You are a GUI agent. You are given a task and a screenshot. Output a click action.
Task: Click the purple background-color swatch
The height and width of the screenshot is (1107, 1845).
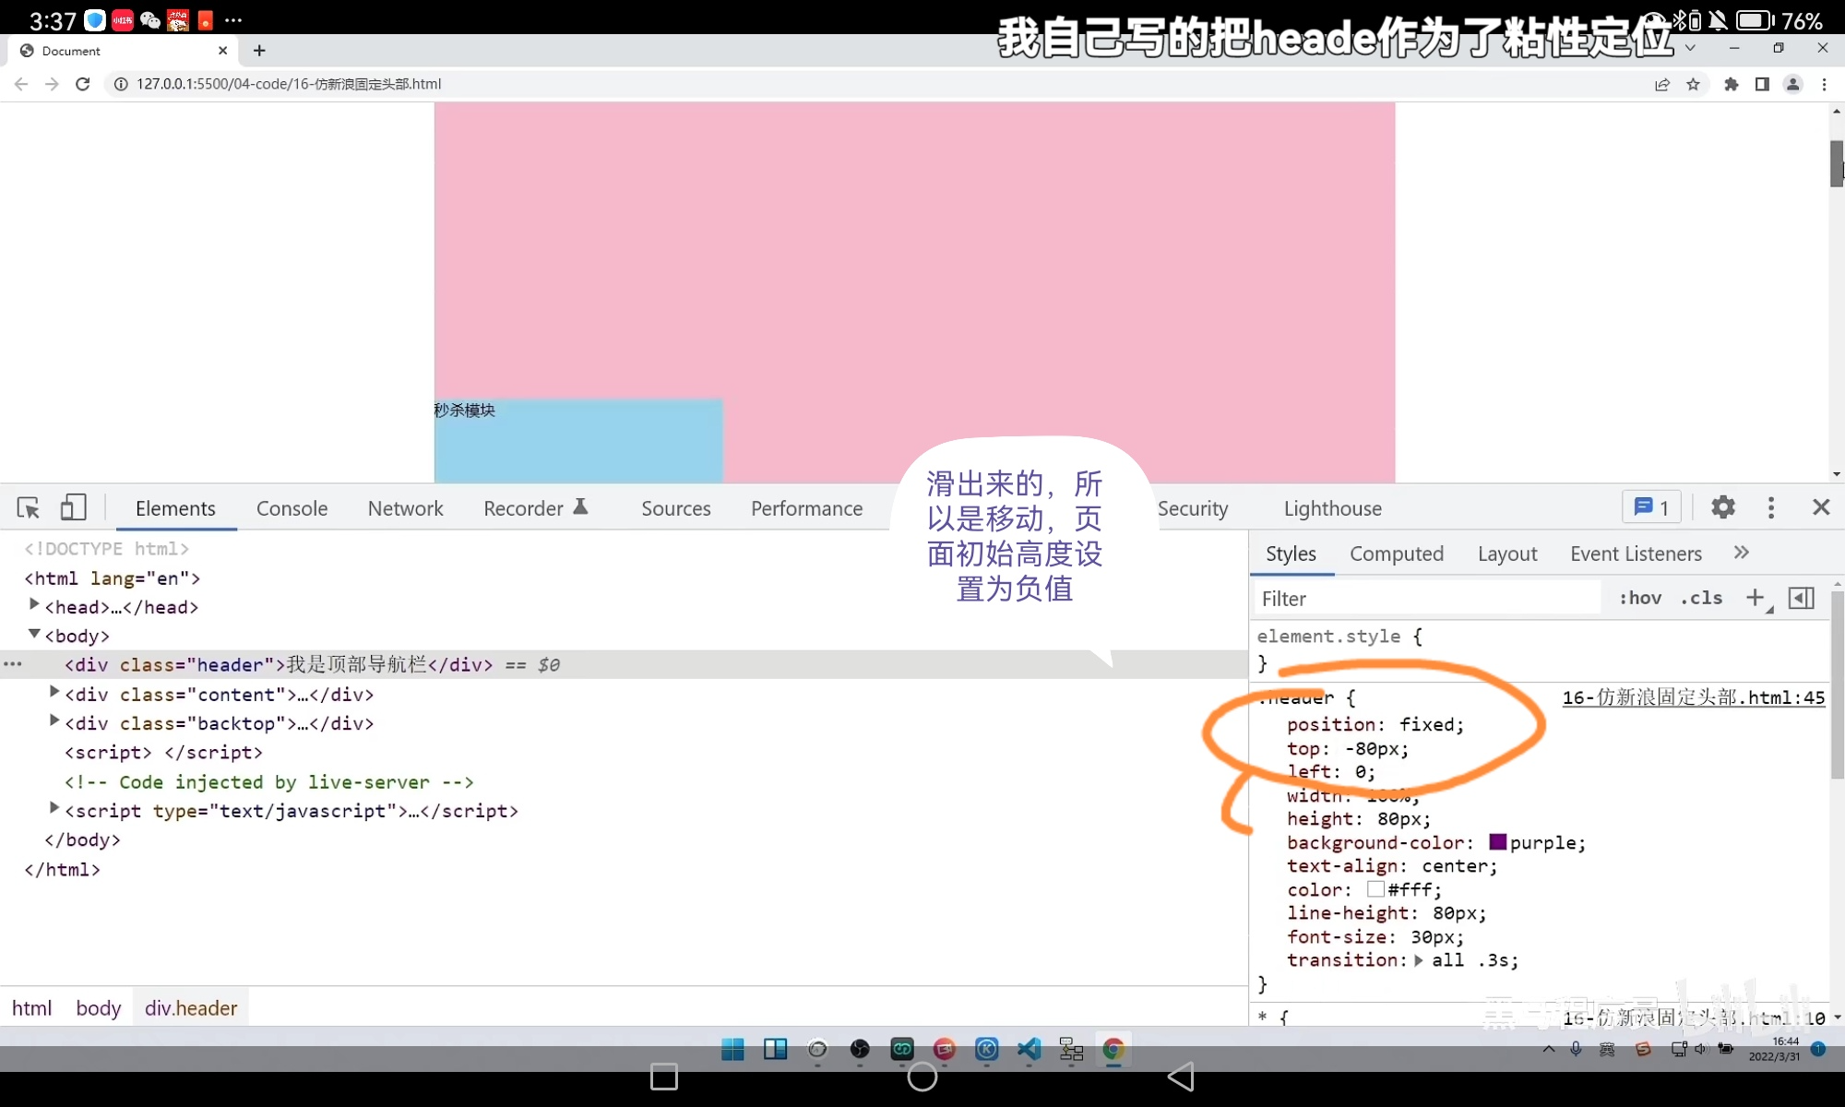point(1498,842)
